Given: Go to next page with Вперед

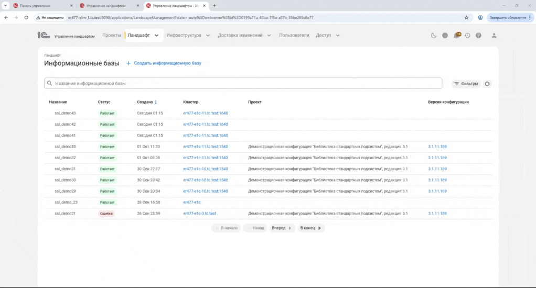Looking at the screenshot, I should (x=282, y=228).
